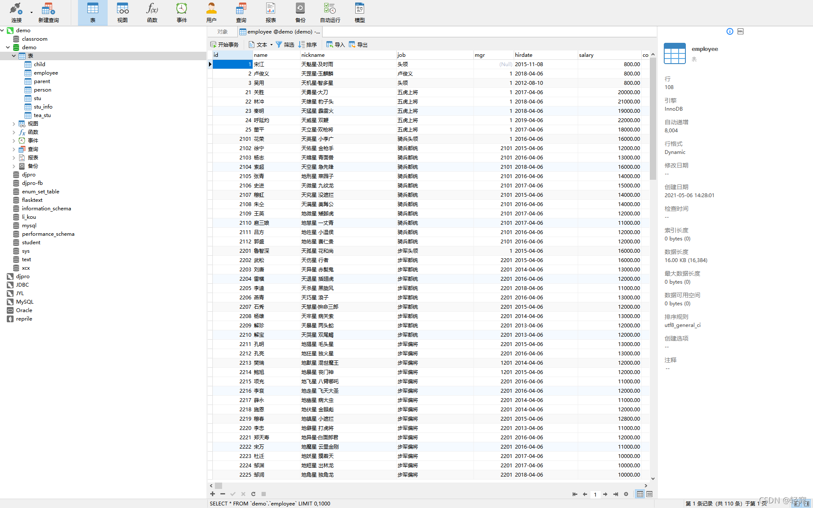Open the 报表 reports toolbar section
The height and width of the screenshot is (508, 813).
tap(271, 13)
